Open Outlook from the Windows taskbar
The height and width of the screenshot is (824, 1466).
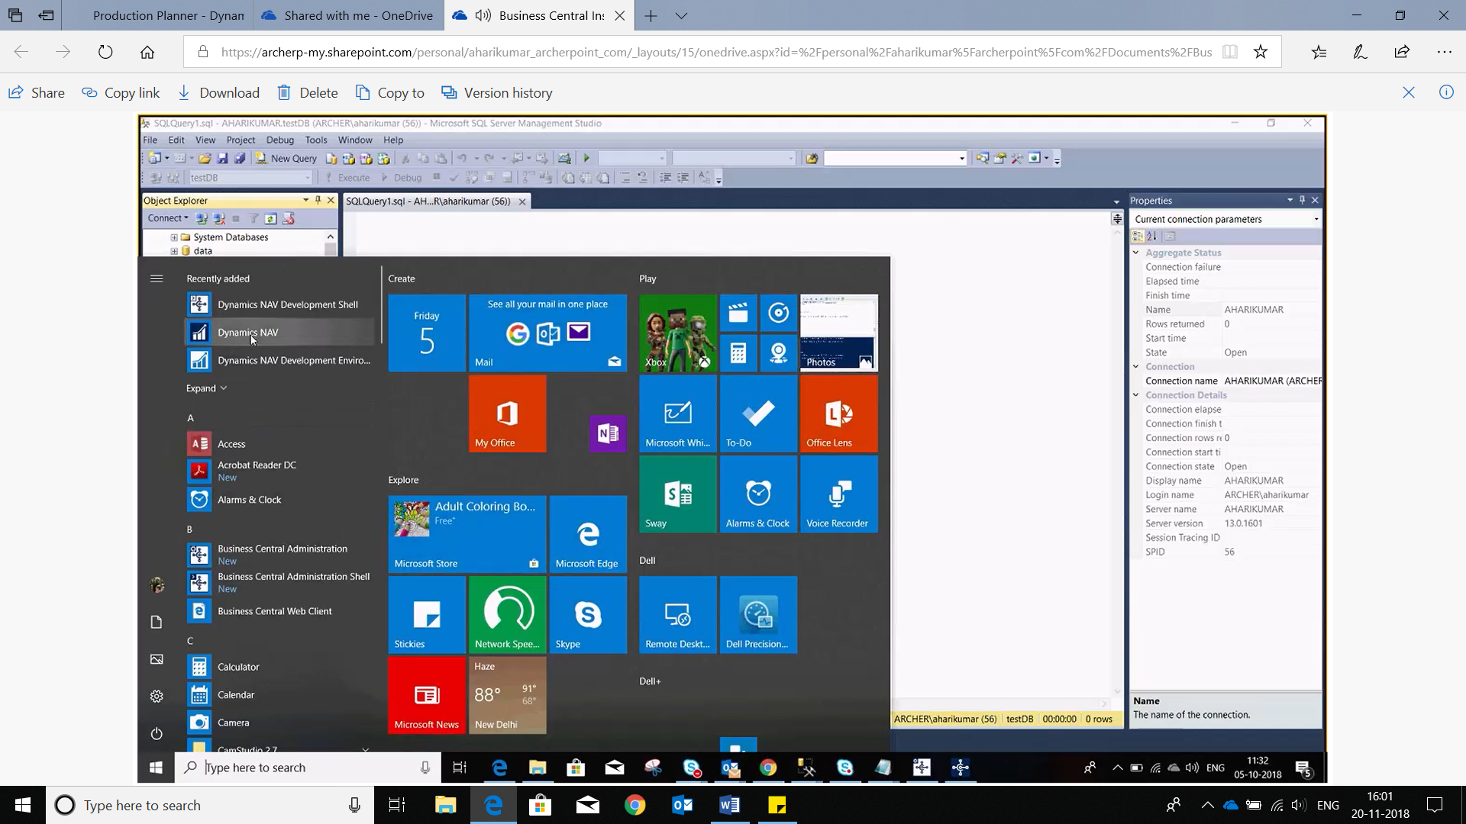[x=683, y=805]
